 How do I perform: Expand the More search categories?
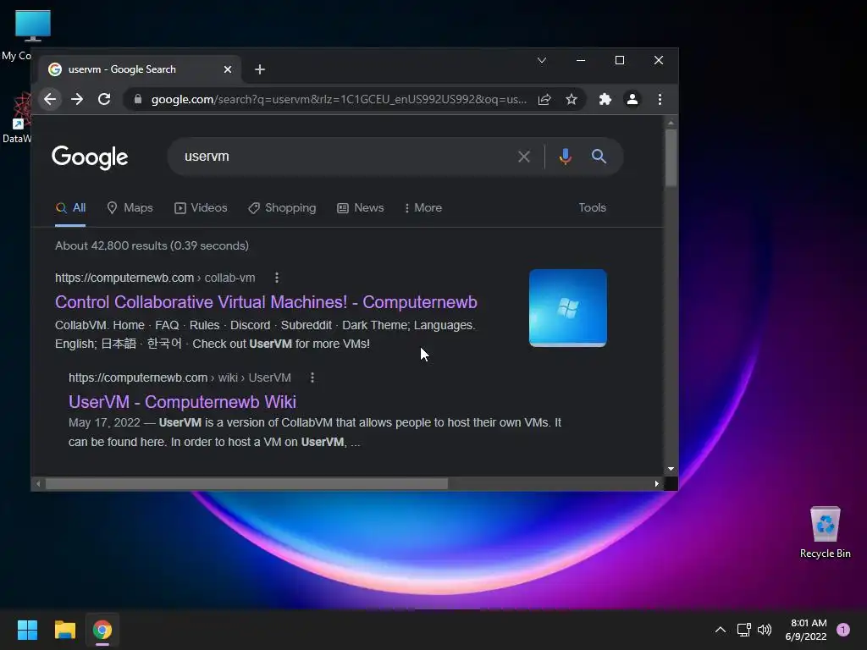click(423, 208)
